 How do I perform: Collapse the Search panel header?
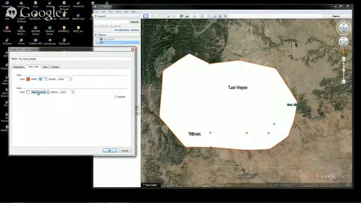point(117,16)
